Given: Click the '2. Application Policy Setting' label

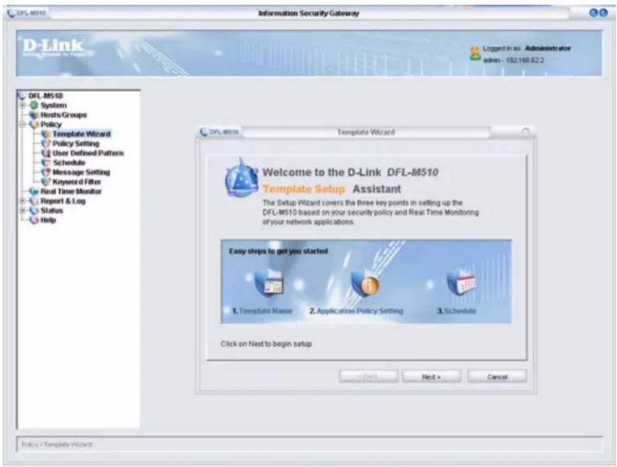Looking at the screenshot, I should coord(356,311).
